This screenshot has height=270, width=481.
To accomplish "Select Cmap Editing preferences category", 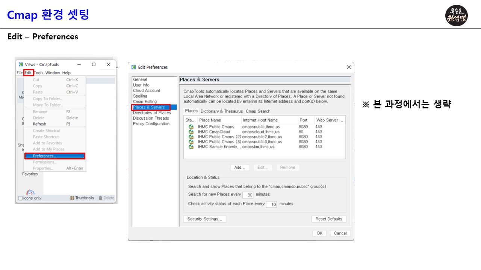I will pyautogui.click(x=145, y=102).
